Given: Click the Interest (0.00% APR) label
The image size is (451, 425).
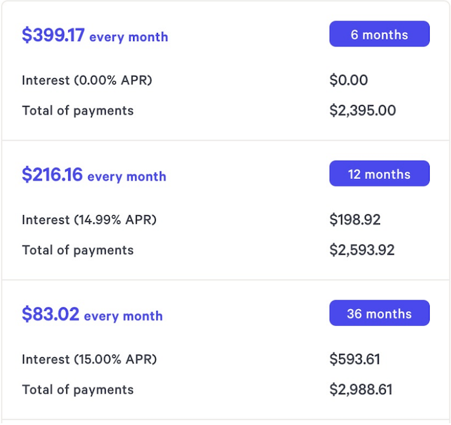Looking at the screenshot, I should click(x=87, y=80).
